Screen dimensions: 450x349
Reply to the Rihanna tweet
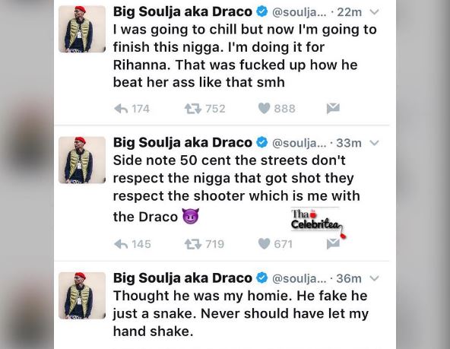pyautogui.click(x=121, y=109)
